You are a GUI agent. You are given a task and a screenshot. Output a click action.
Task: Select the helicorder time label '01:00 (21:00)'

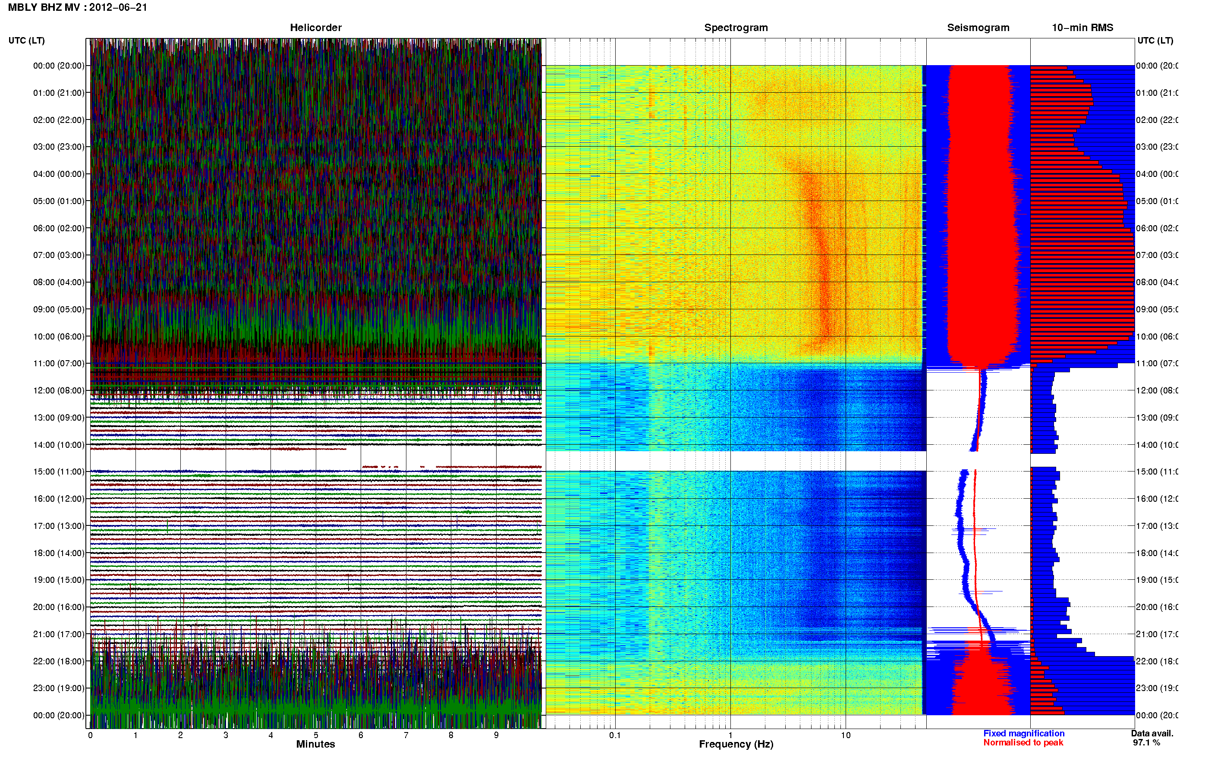(59, 93)
